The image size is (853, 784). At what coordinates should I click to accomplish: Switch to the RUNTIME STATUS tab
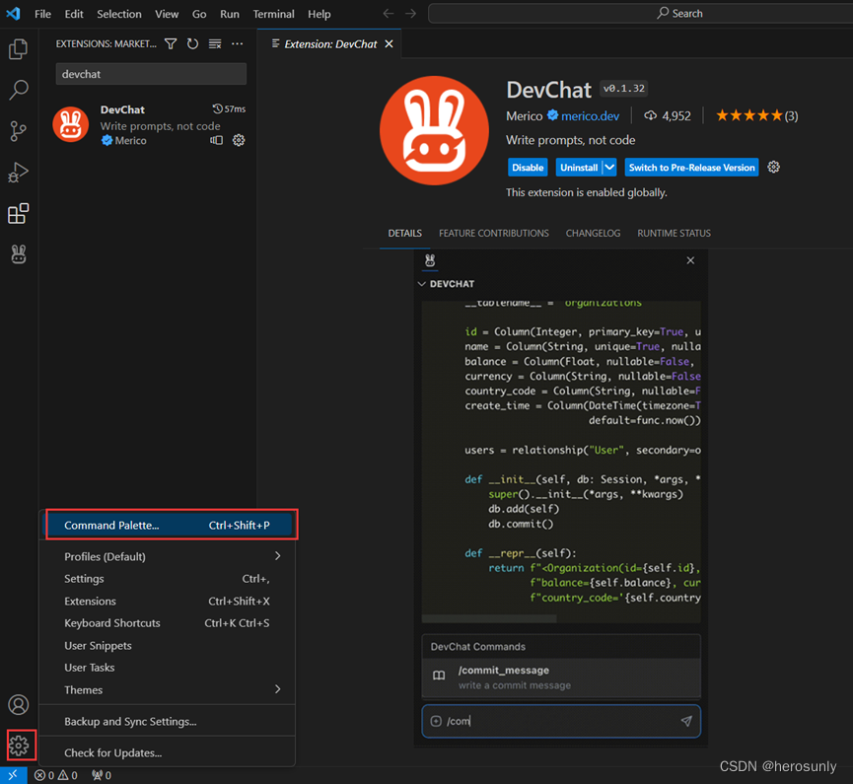pos(675,234)
